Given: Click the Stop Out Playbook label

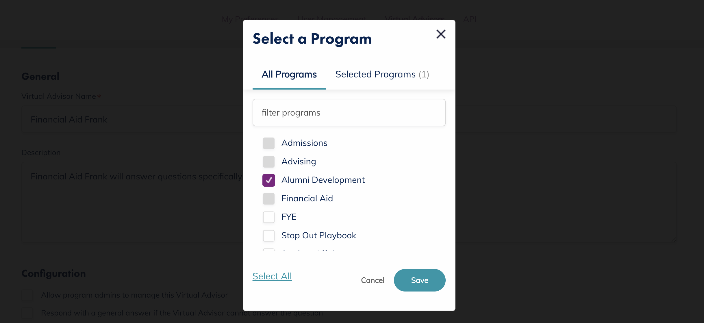Looking at the screenshot, I should (318, 235).
